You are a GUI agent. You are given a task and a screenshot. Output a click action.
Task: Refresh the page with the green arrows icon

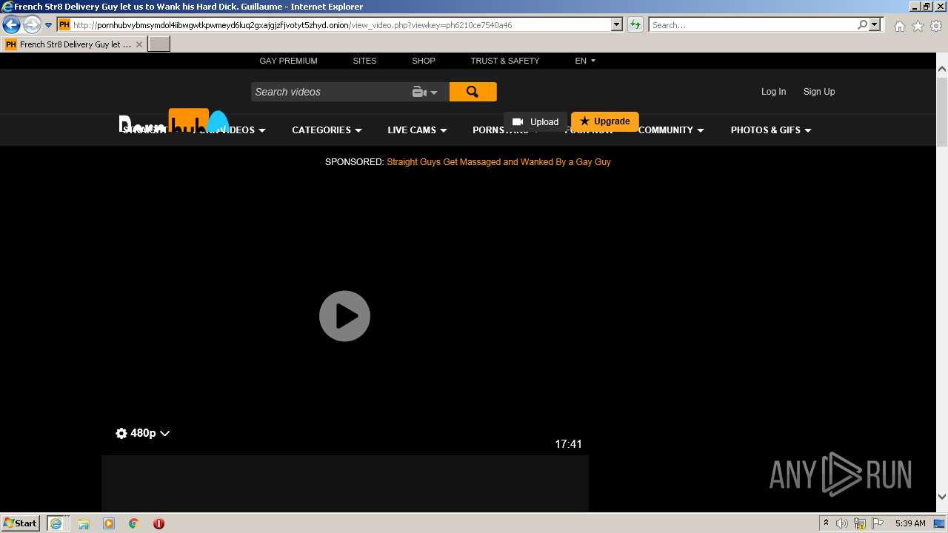[635, 24]
